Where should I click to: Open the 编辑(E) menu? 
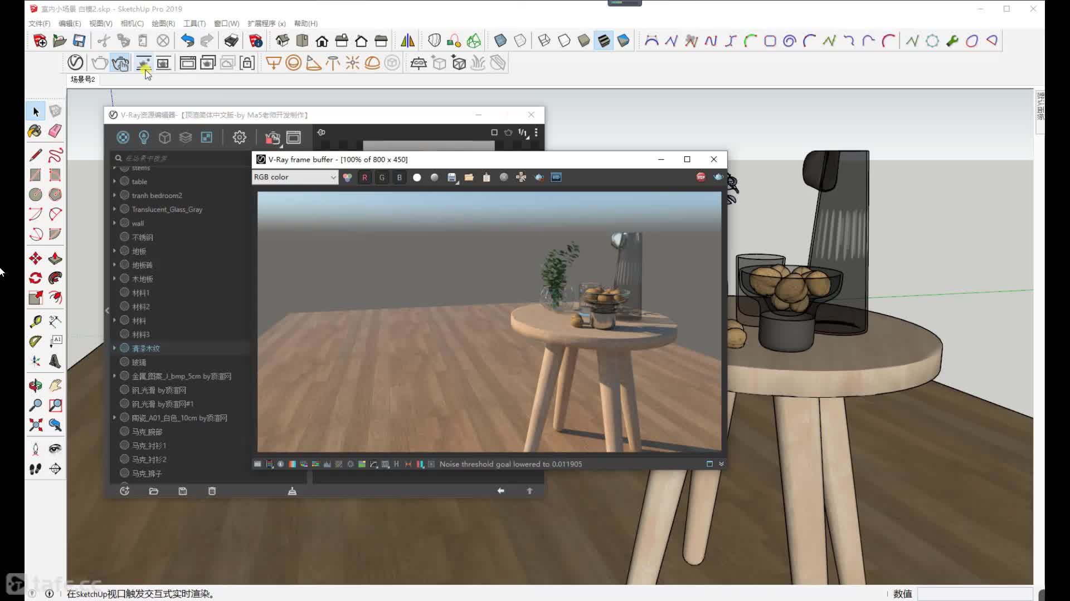tap(70, 23)
